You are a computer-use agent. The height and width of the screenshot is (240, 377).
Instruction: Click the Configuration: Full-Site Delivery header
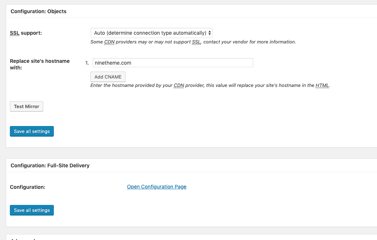50,165
